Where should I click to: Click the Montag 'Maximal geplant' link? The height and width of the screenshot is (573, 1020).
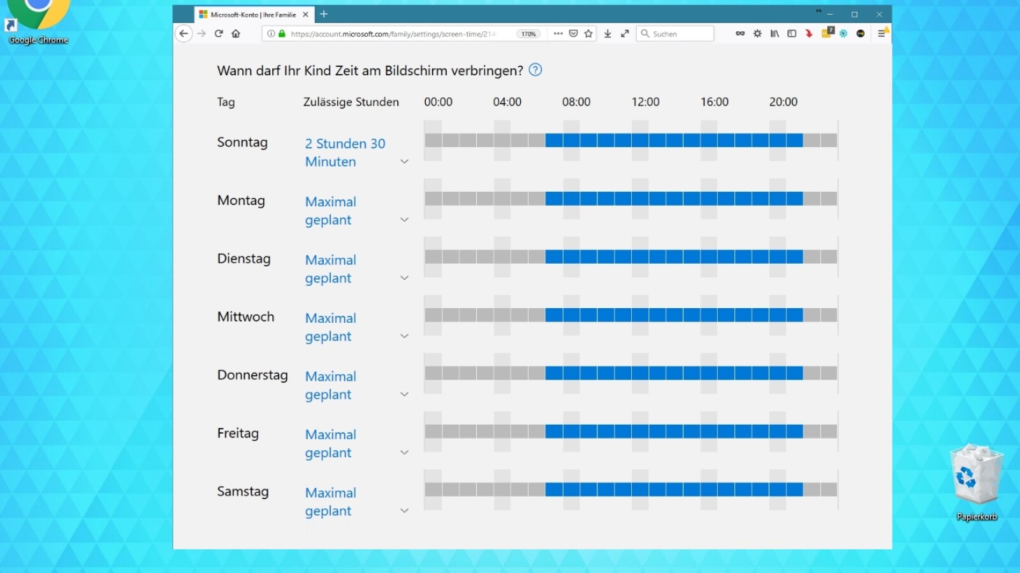point(330,211)
